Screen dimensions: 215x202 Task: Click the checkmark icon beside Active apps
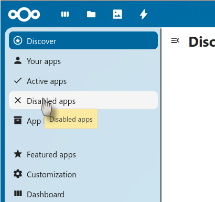pos(18,80)
